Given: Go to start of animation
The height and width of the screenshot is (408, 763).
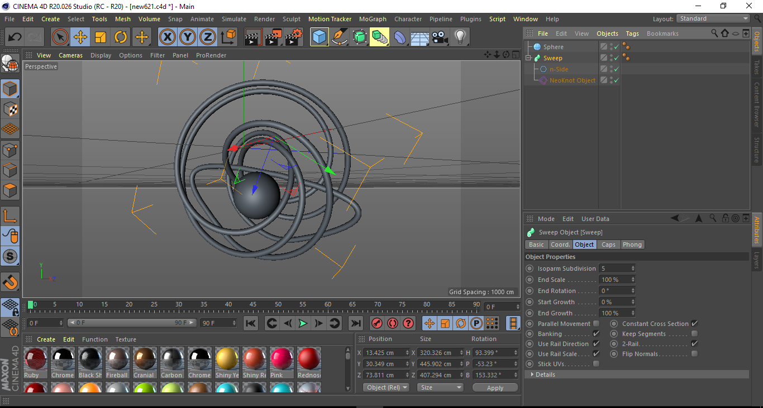Looking at the screenshot, I should pos(251,323).
